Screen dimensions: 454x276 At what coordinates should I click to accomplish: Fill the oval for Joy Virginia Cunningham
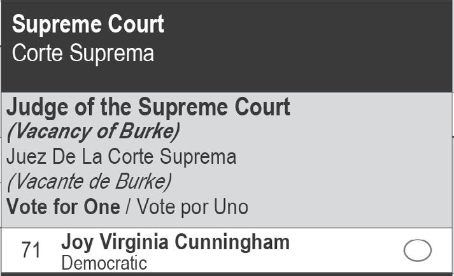pos(418,251)
